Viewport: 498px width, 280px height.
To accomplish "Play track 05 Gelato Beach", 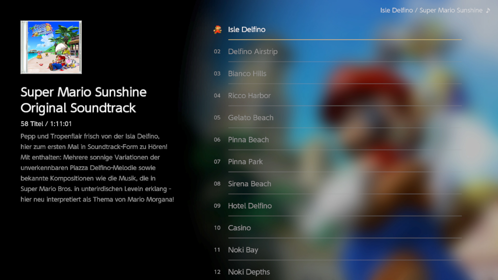I will click(x=251, y=118).
